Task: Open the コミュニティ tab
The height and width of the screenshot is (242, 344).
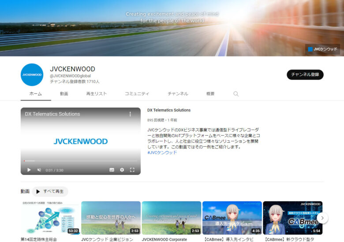Action: pyautogui.click(x=137, y=94)
